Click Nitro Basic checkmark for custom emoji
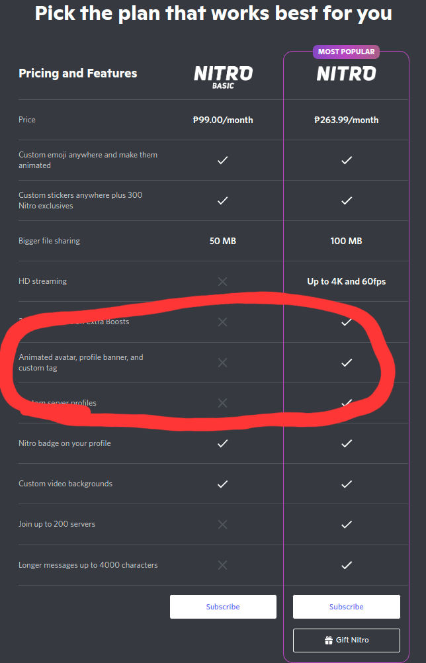 tap(223, 160)
